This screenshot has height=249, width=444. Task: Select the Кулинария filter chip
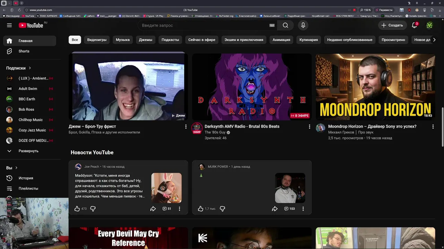(x=309, y=40)
